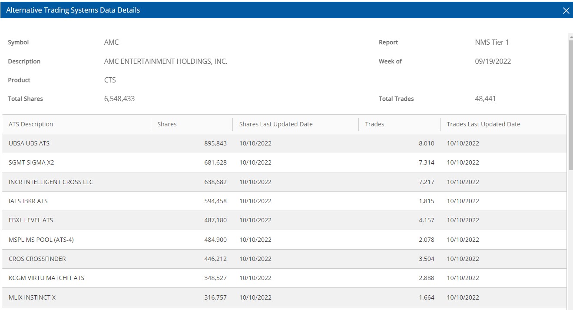Close the Alternative Trading Systems dialog
Image resolution: width=573 pixels, height=310 pixels.
(566, 10)
